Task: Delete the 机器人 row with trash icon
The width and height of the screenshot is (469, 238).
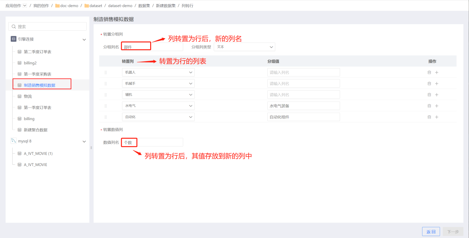Action: click(429, 72)
